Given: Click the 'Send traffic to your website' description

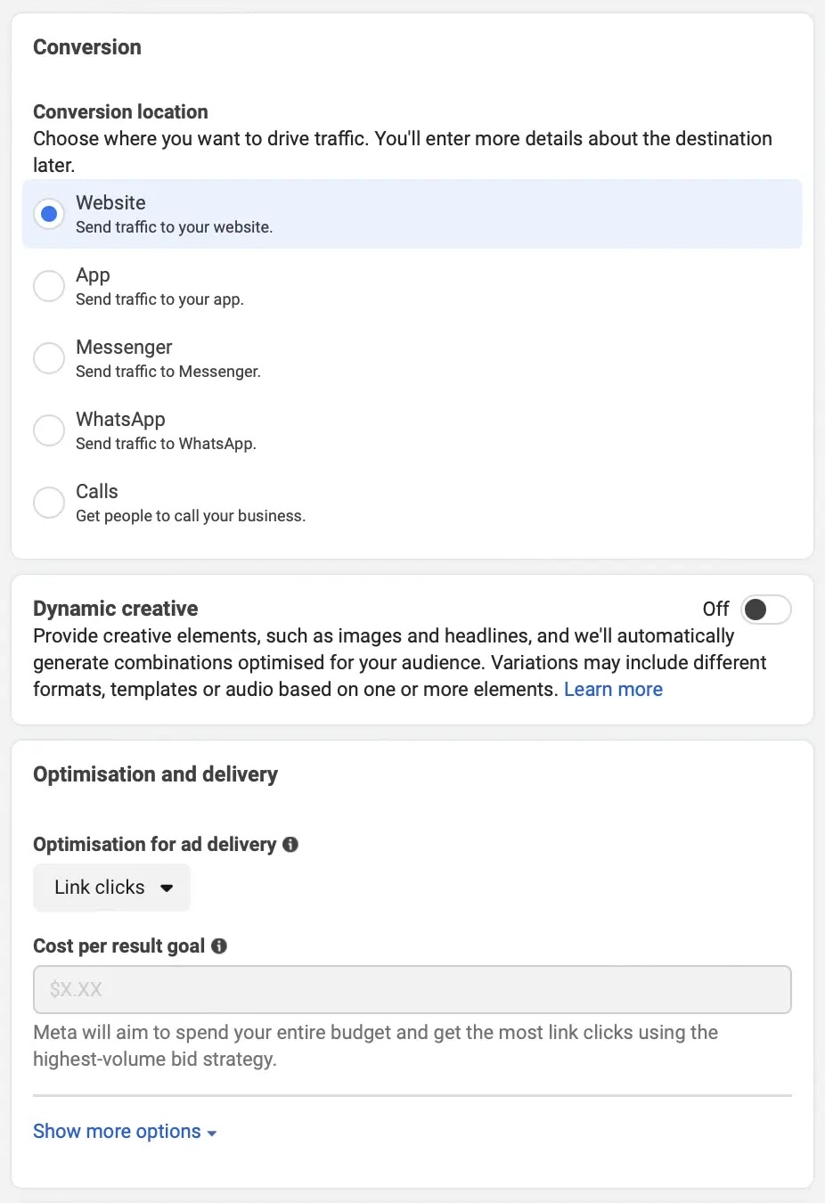Looking at the screenshot, I should tap(174, 227).
